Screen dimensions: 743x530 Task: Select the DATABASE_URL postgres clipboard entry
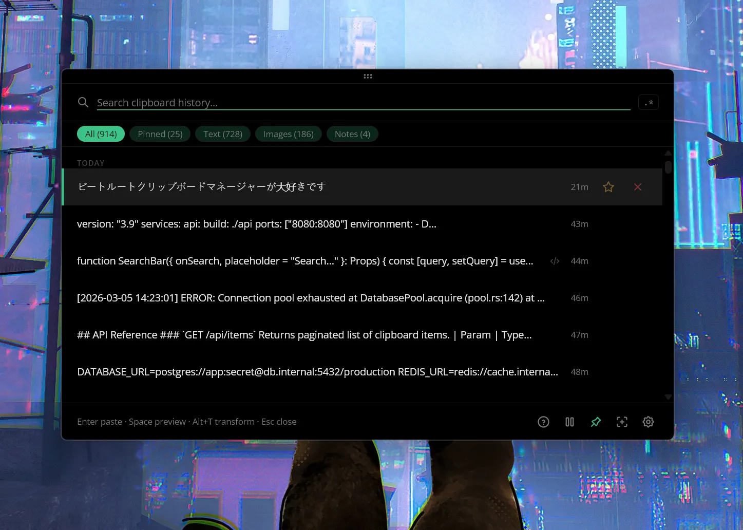[x=317, y=372]
